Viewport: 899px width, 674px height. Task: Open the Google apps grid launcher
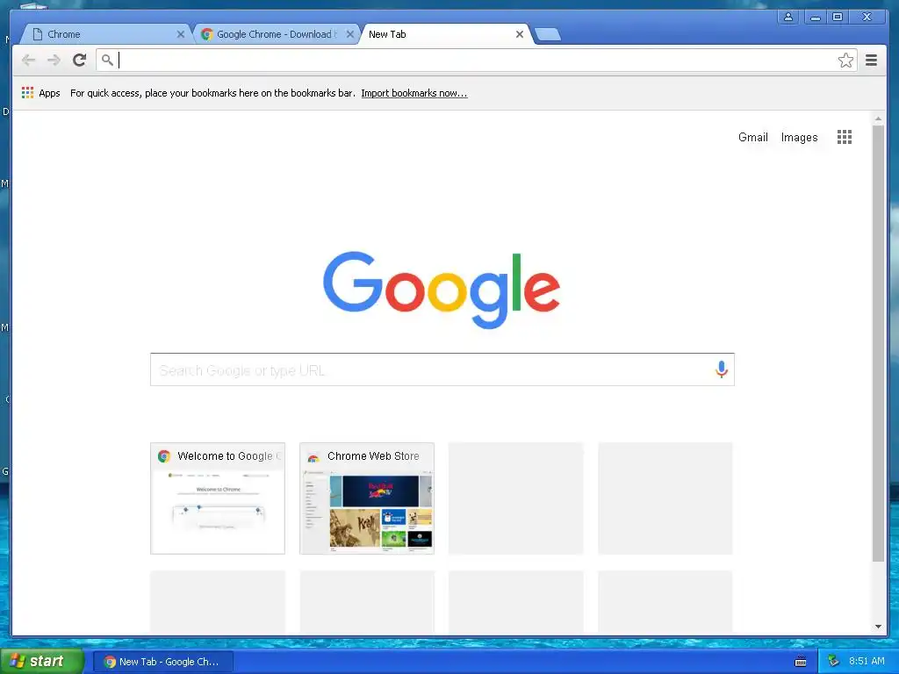click(844, 137)
